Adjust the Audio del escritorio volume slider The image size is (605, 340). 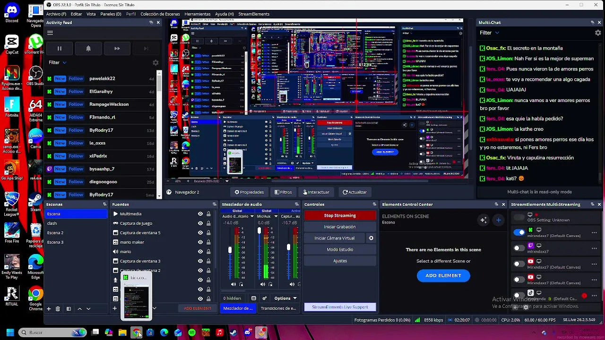coord(230,250)
